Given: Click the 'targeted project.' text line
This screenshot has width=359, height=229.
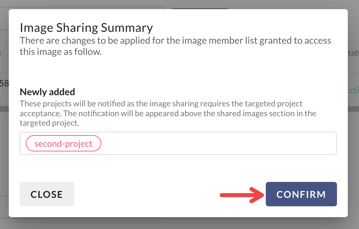Looking at the screenshot, I should 49,123.
